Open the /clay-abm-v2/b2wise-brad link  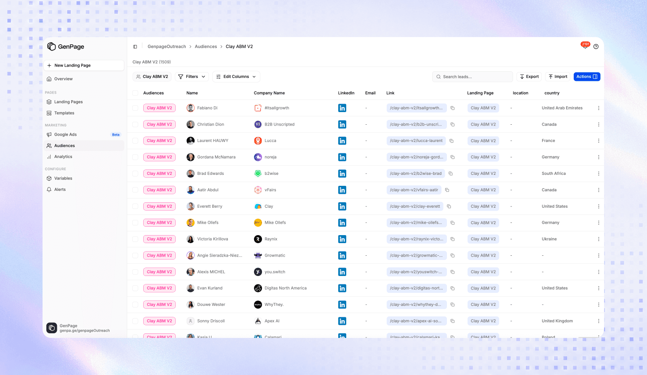(x=416, y=174)
